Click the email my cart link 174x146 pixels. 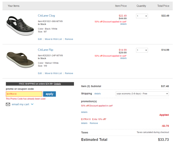click(20, 104)
